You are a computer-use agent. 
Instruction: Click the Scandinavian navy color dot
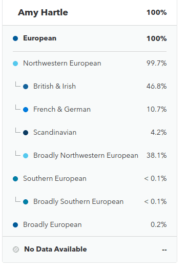click(26, 133)
